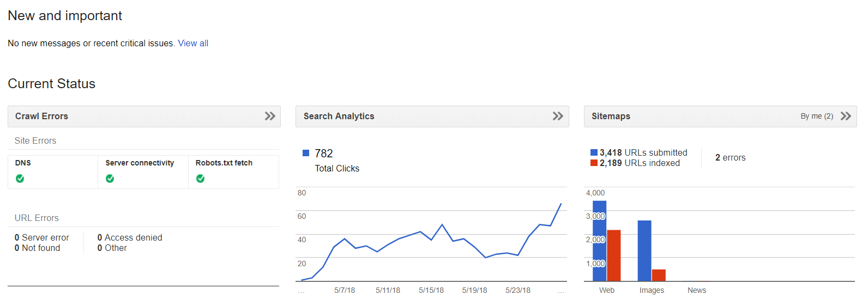Image resolution: width=868 pixels, height=307 pixels.
Task: Click the View all messages link
Action: pyautogui.click(x=193, y=44)
